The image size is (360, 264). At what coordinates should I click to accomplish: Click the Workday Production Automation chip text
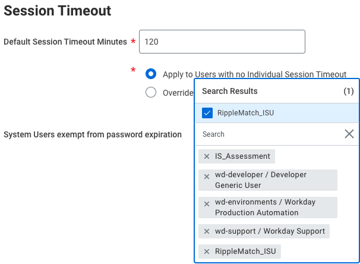[x=265, y=207]
